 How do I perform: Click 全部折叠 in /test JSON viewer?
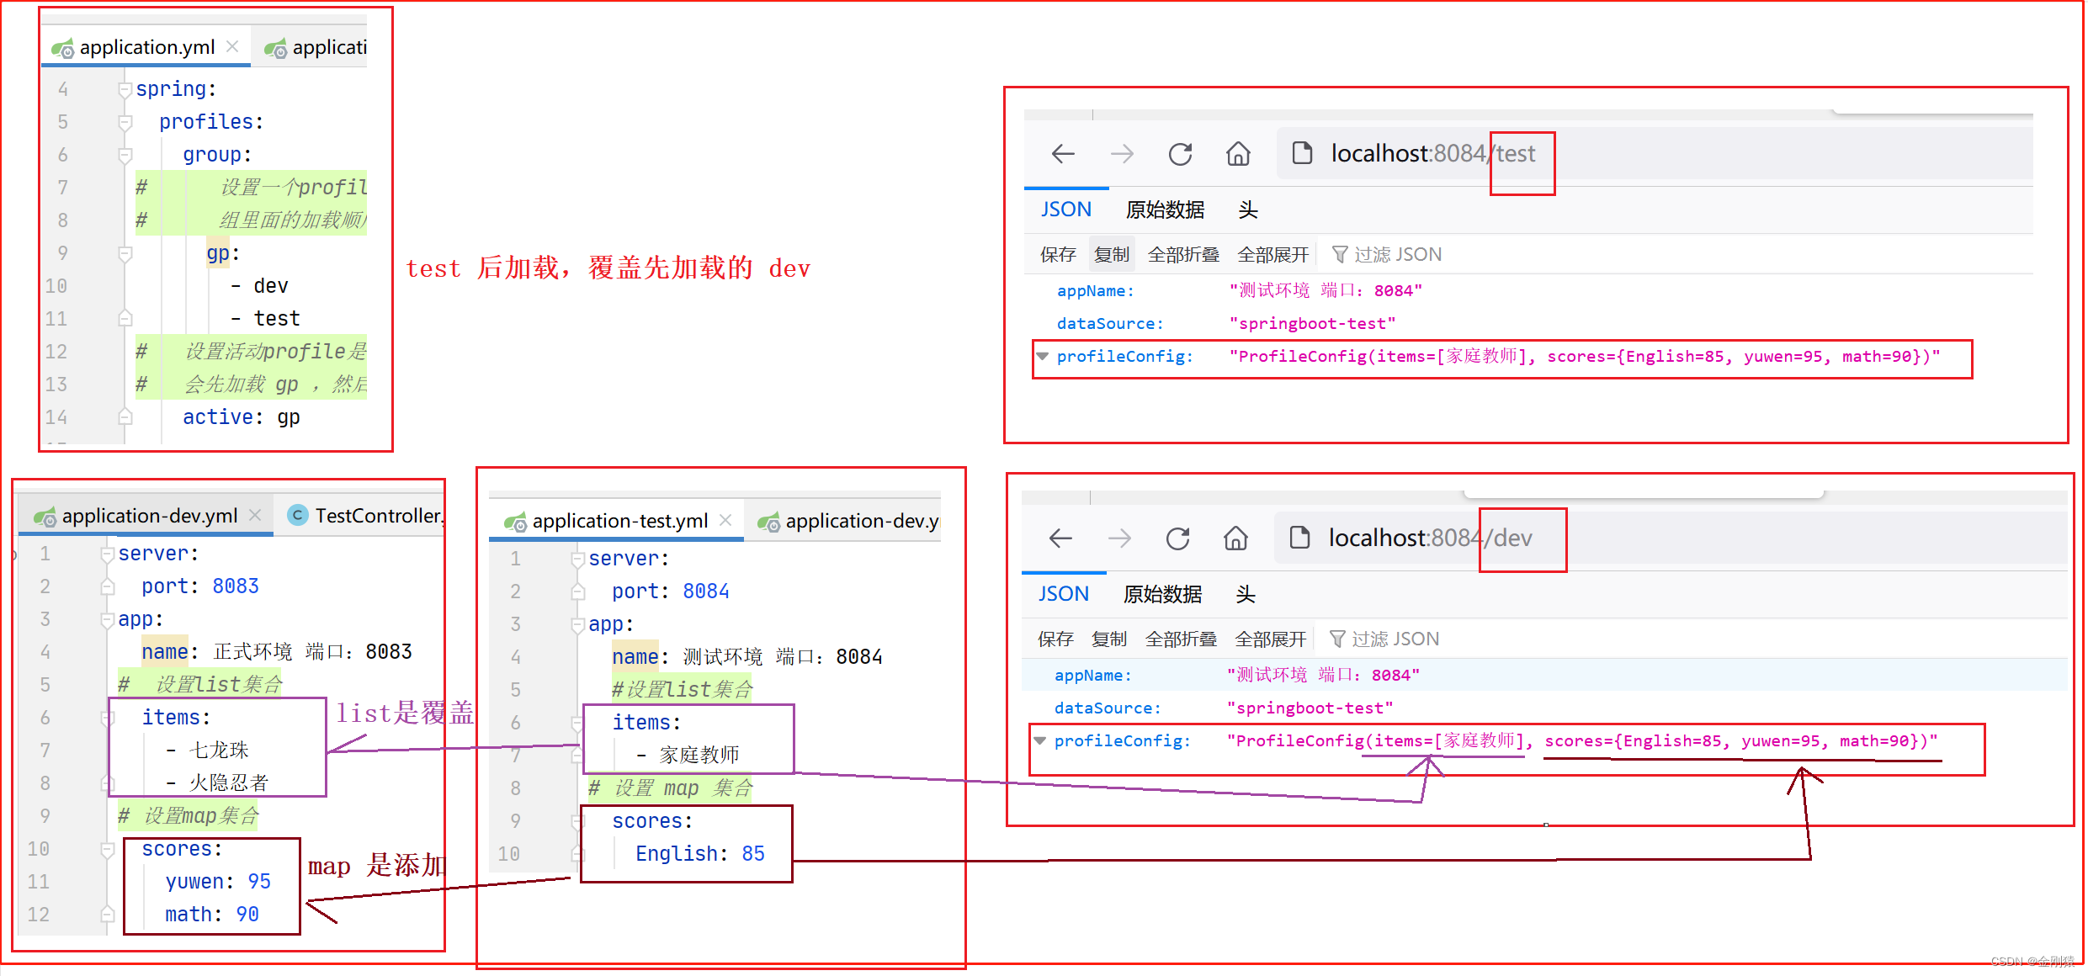pyautogui.click(x=1183, y=254)
